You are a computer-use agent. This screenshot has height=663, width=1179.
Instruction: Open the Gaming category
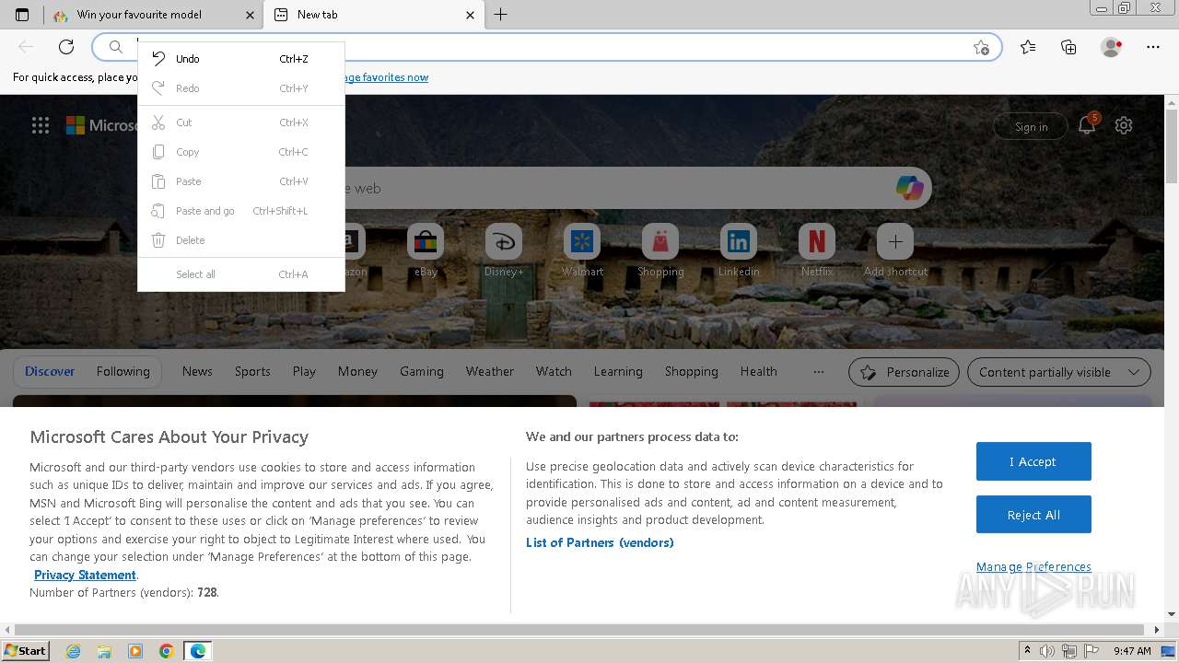[x=422, y=371]
